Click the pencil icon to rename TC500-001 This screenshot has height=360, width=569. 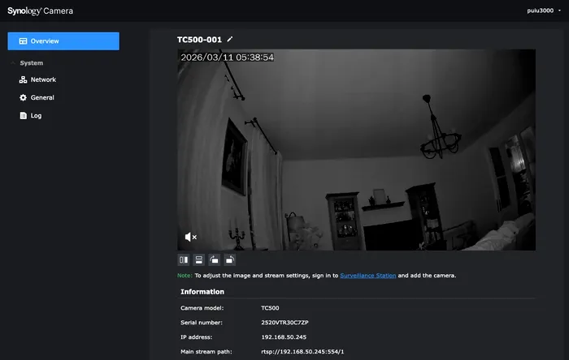229,39
